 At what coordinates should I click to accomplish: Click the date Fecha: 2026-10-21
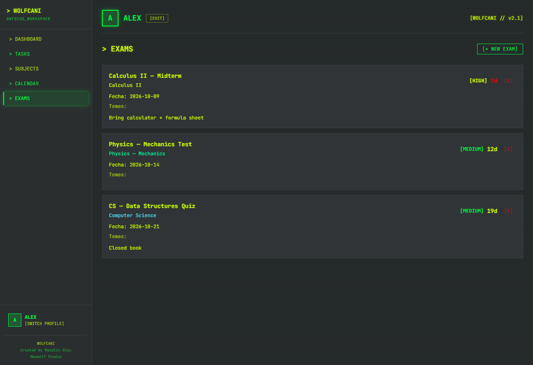click(x=134, y=227)
